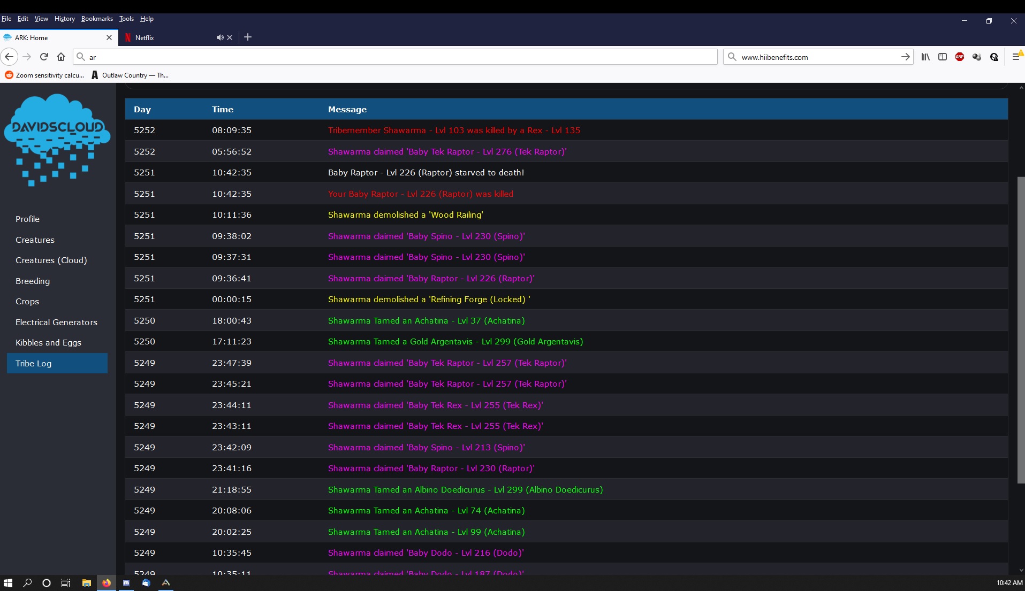
Task: Open the Adblock Plus extension icon
Action: [960, 57]
